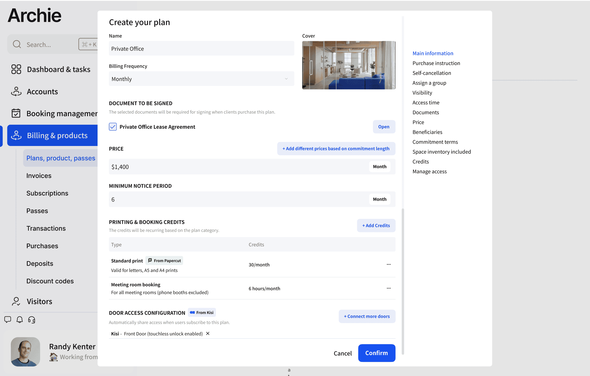Open support via the headset icon
The height and width of the screenshot is (376, 590).
pos(32,320)
